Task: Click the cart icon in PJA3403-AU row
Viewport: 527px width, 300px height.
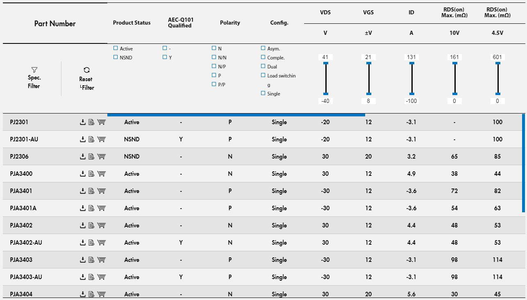Action: point(101,277)
